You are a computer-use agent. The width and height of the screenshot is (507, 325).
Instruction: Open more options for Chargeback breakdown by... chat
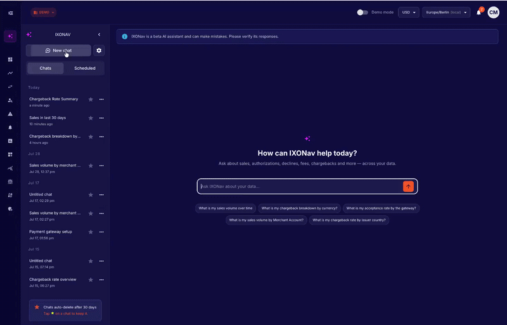pyautogui.click(x=101, y=136)
